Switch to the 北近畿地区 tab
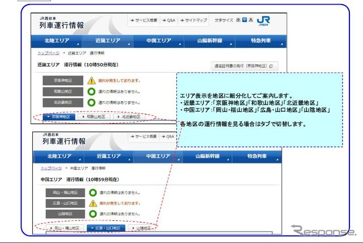363x243 pixels. (130, 117)
